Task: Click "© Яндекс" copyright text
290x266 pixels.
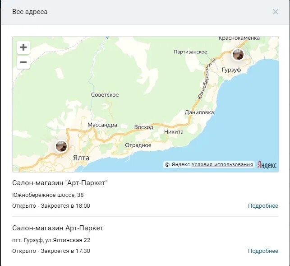Action: 178,164
